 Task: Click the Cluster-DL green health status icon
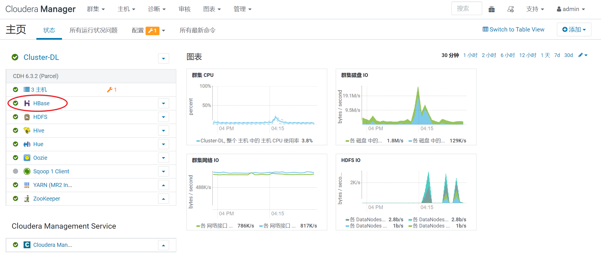coord(15,57)
